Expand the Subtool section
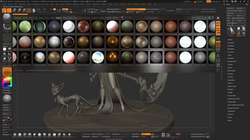Image resolution: width=250 pixels, height=140 pixels. coord(230,40)
